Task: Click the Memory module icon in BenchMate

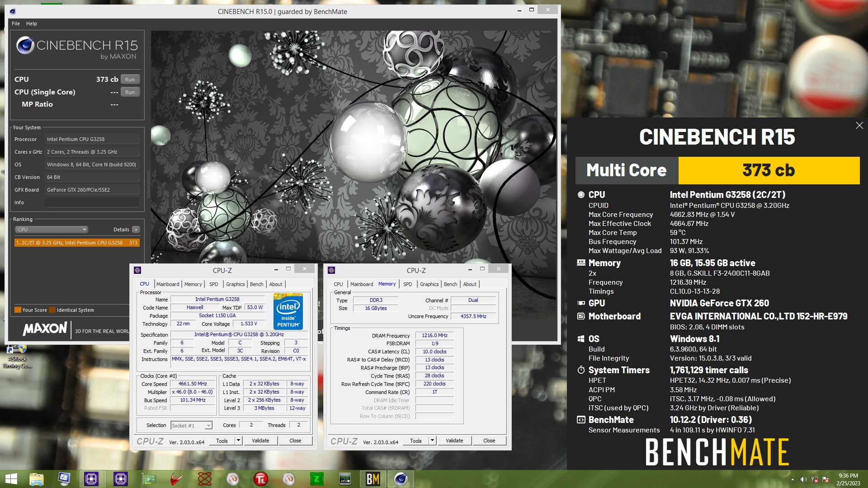Action: coord(581,263)
